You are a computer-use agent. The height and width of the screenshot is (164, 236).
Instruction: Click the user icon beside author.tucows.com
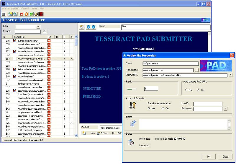[14, 41]
